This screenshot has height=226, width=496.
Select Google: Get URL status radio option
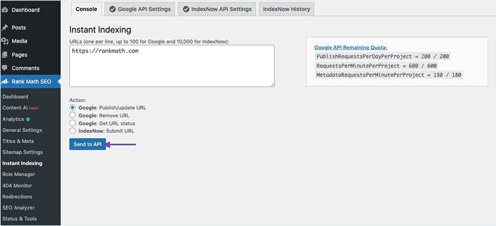73,123
